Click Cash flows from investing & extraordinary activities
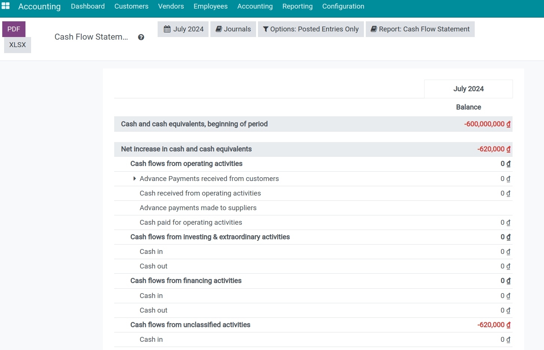This screenshot has width=544, height=350. pyautogui.click(x=210, y=237)
